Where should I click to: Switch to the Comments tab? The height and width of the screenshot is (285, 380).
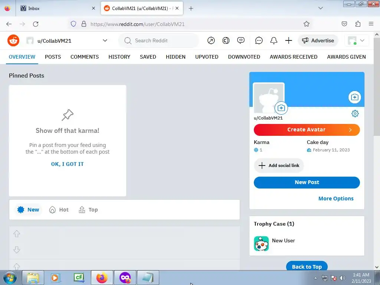point(85,57)
